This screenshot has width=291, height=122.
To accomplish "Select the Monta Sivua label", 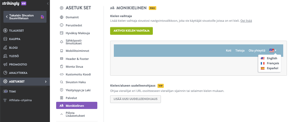I will pos(75,66).
